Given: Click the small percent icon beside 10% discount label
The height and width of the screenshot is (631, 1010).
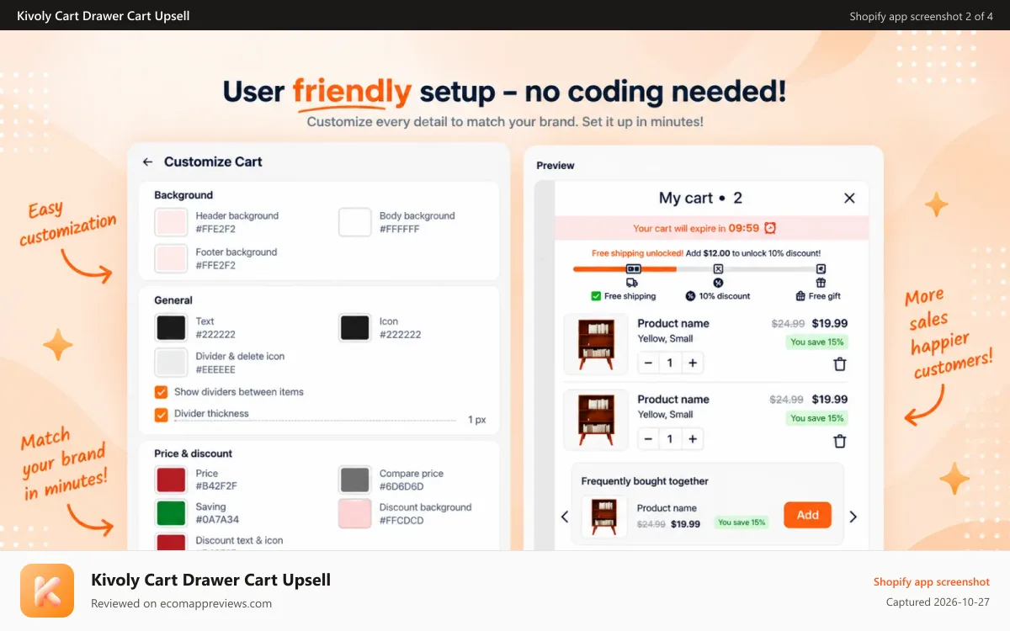Looking at the screenshot, I should (x=690, y=296).
